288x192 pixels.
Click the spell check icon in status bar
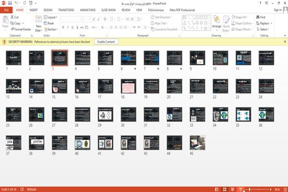(x=22, y=189)
